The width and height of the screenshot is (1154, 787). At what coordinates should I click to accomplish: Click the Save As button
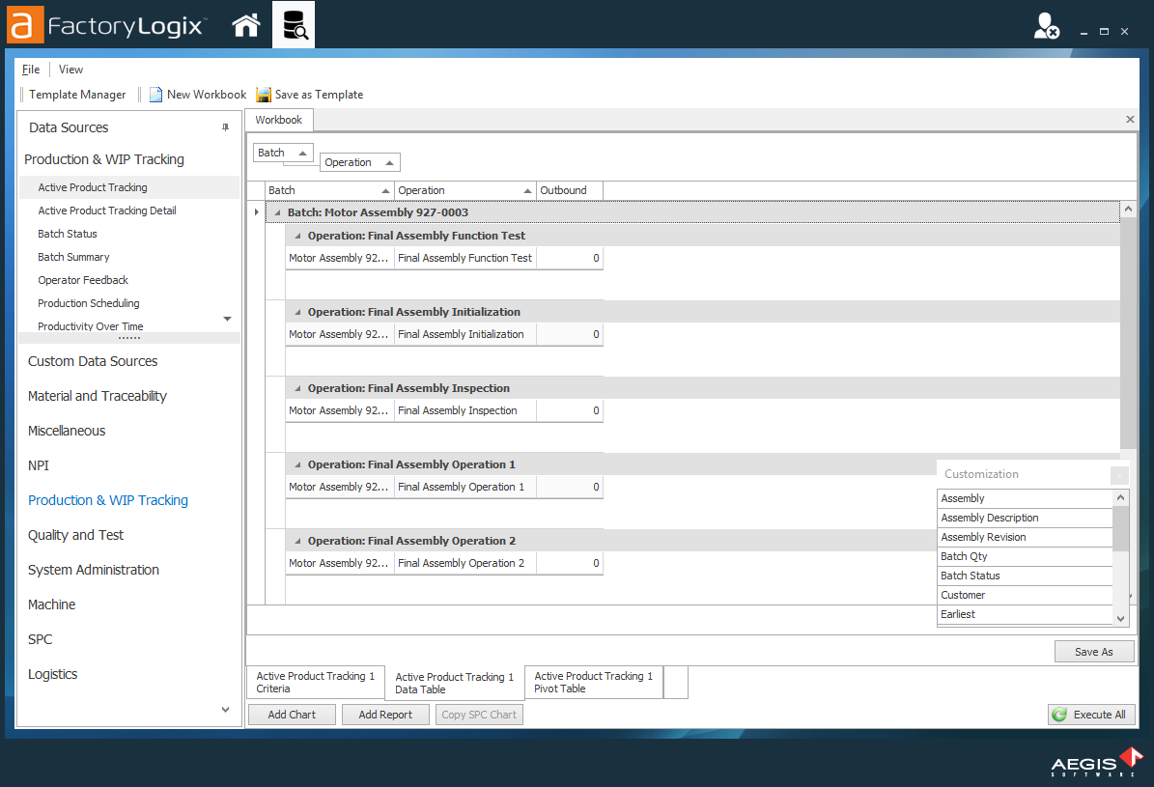(1093, 652)
